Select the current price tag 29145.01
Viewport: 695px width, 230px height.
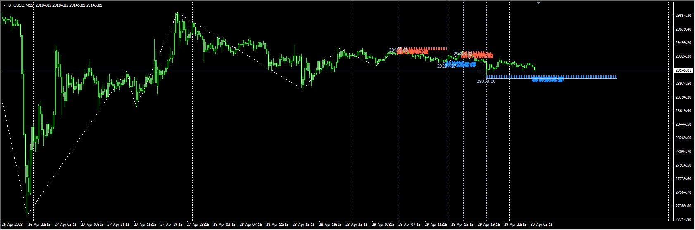pos(683,70)
